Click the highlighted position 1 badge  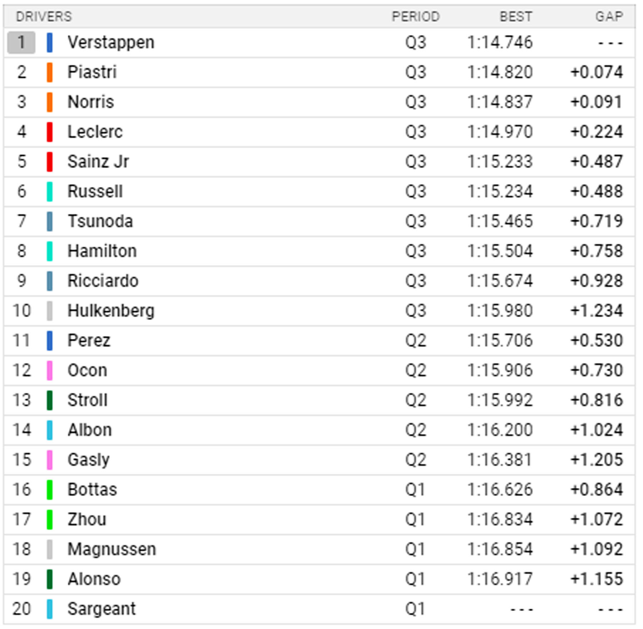[x=21, y=43]
